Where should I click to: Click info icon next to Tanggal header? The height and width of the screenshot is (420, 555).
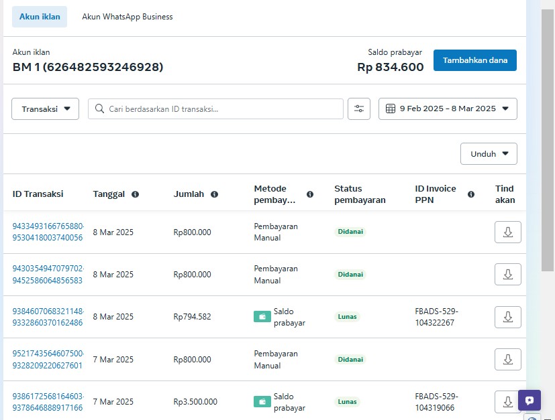click(135, 194)
